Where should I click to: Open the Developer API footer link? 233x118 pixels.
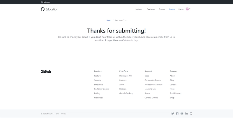point(125,76)
